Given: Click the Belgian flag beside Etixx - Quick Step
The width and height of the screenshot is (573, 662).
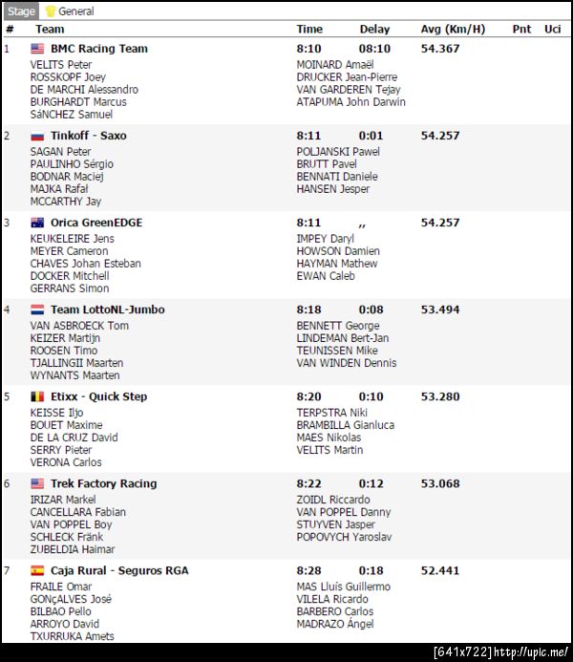Looking at the screenshot, I should pos(37,396).
